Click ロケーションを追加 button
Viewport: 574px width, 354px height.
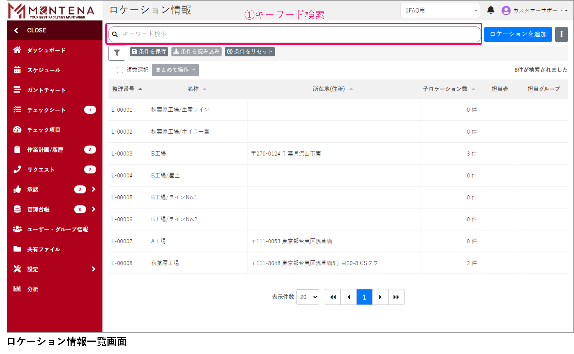tap(518, 34)
